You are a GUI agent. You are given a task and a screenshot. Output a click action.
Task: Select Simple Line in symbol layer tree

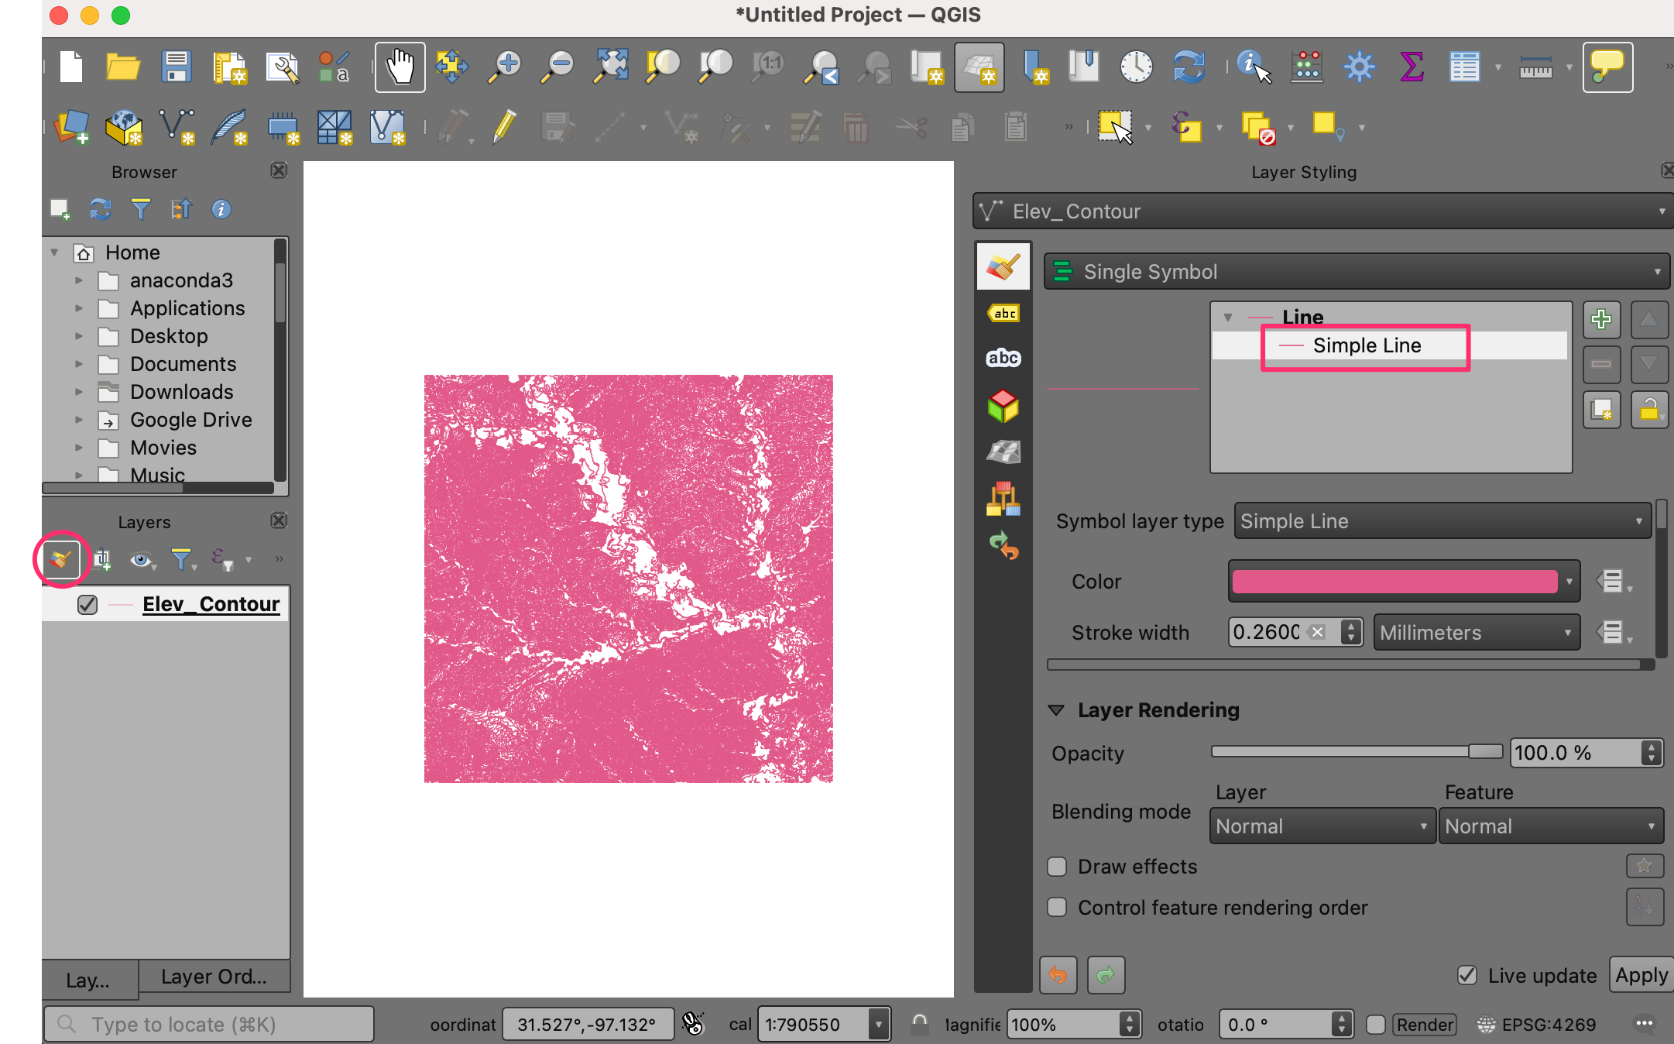tap(1367, 345)
